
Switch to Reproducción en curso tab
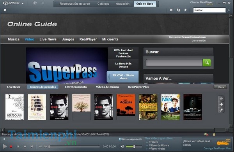(x=75, y=4)
